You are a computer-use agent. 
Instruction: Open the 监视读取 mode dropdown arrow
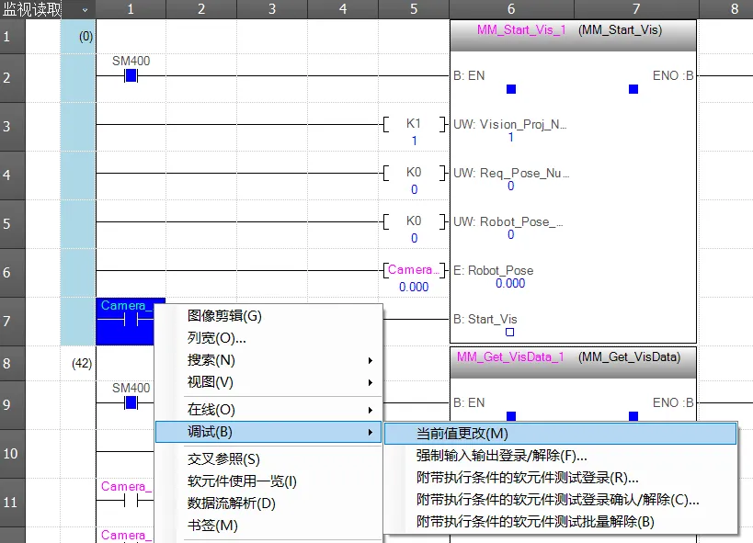85,9
